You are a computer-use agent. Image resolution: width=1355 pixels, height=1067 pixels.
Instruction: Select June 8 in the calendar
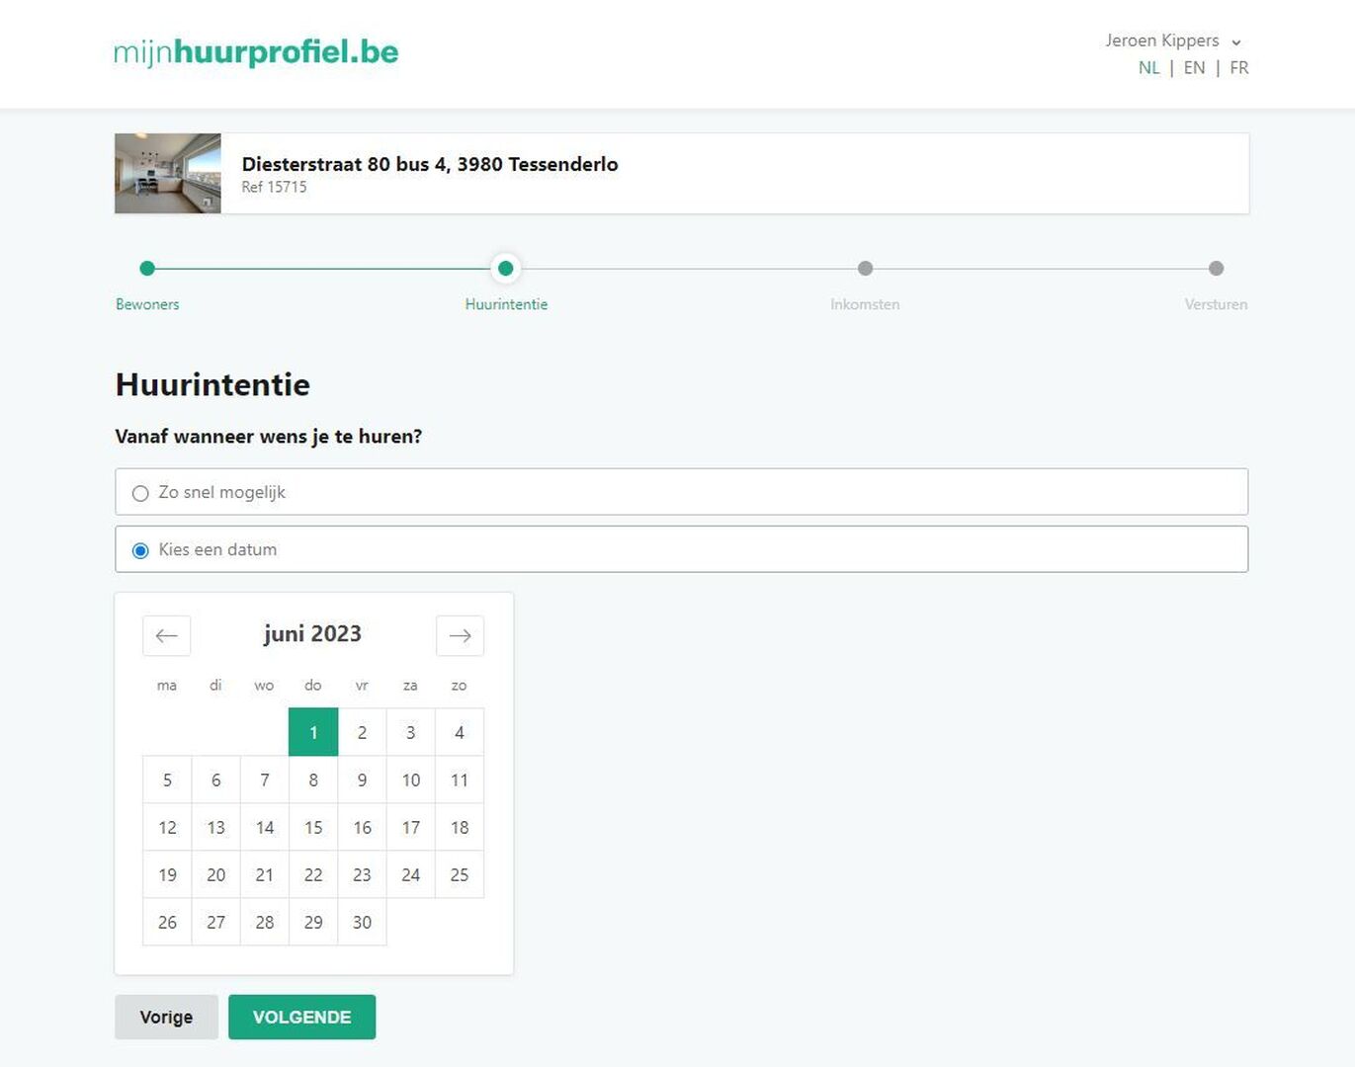313,780
